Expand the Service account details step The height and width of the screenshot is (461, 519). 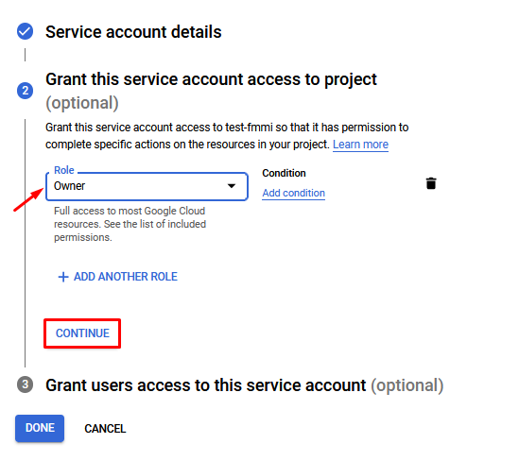(133, 32)
